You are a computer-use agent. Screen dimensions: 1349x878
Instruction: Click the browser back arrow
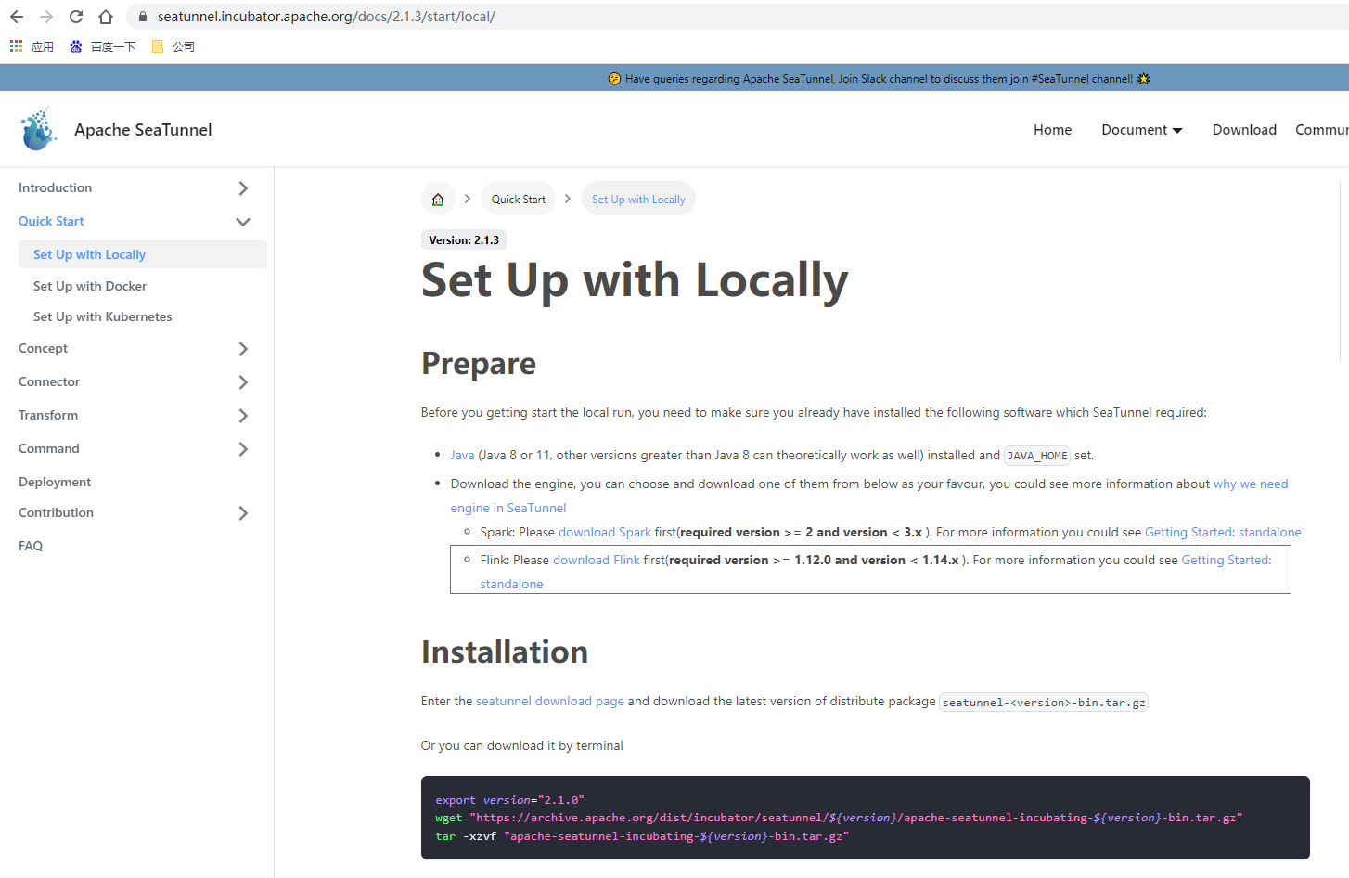[x=17, y=17]
